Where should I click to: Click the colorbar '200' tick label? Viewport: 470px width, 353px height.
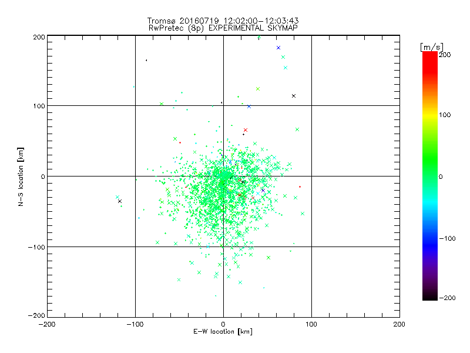(445, 55)
